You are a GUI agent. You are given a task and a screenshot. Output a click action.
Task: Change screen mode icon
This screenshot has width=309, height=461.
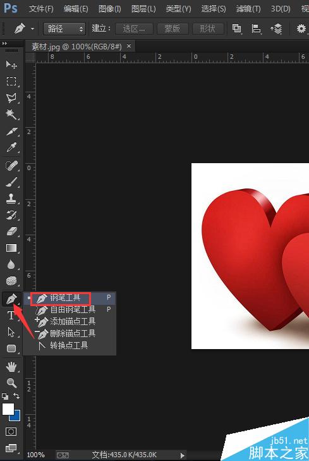pos(11,448)
